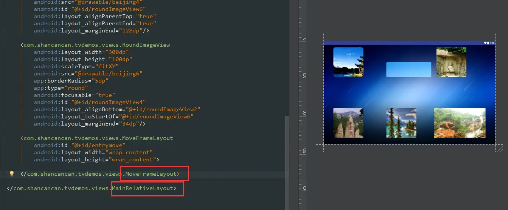Select the green mountain waterfall image

460,123
